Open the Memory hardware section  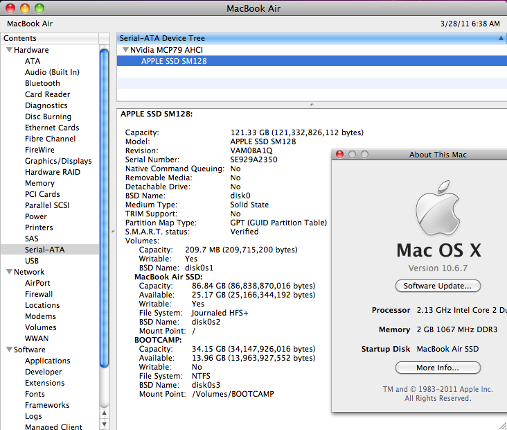coord(39,183)
